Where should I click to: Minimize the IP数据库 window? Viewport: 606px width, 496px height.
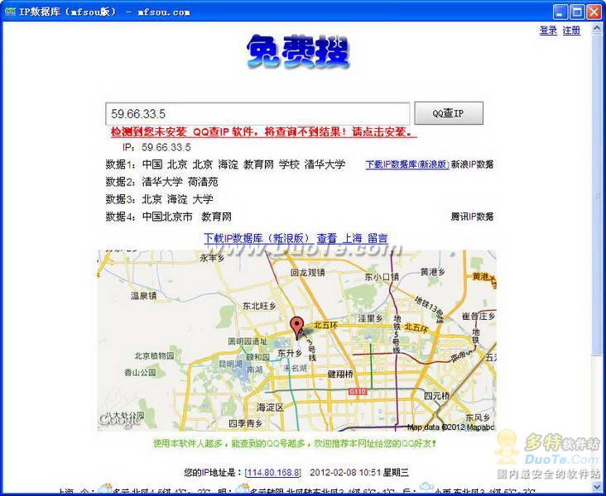(x=560, y=12)
